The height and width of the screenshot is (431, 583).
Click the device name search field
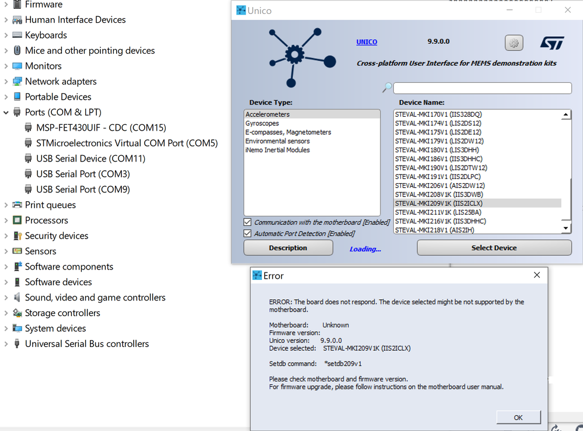pos(482,88)
